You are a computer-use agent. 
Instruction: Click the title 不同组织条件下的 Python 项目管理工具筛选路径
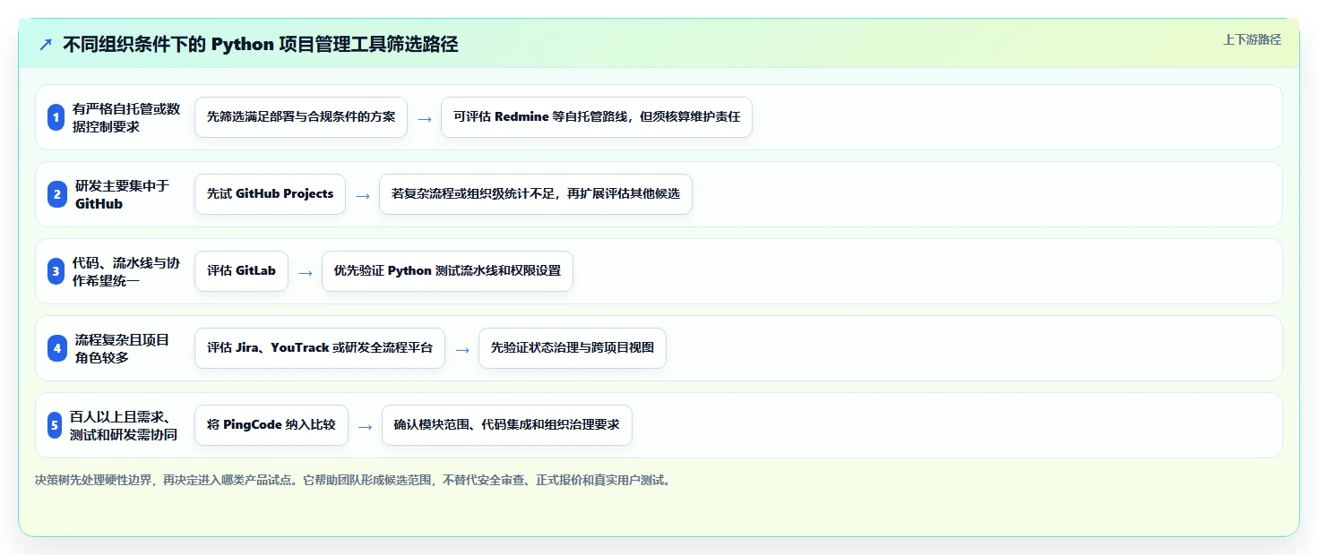[x=260, y=45]
